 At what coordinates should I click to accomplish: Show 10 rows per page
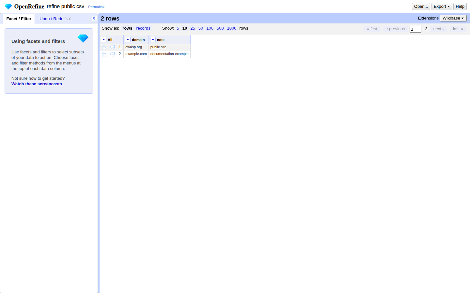pyautogui.click(x=185, y=28)
